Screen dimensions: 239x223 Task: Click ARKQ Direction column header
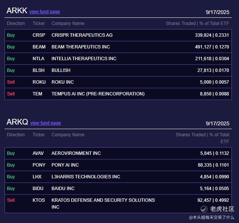pos(16,135)
